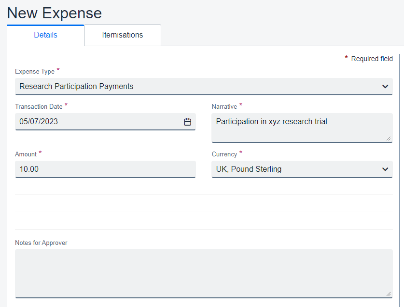Click the New Expense page heading
Viewport: 404px width, 307px height.
click(x=55, y=13)
